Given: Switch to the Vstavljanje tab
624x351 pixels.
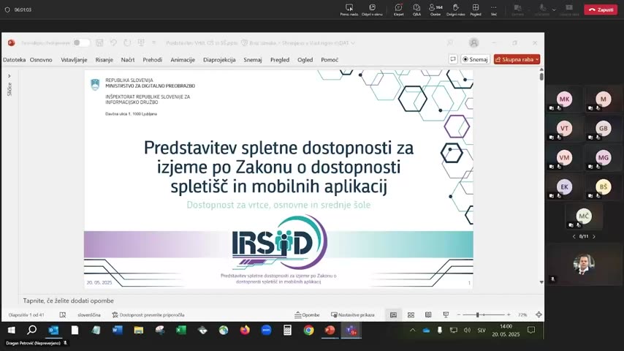Looking at the screenshot, I should pos(74,60).
